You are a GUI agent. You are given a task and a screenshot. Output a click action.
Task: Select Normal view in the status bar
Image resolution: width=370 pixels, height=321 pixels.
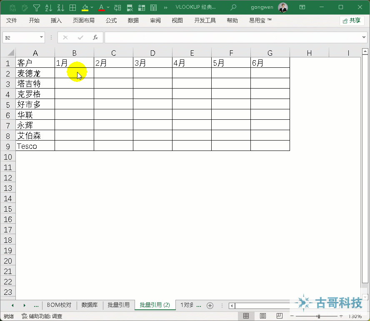pyautogui.click(x=246, y=315)
